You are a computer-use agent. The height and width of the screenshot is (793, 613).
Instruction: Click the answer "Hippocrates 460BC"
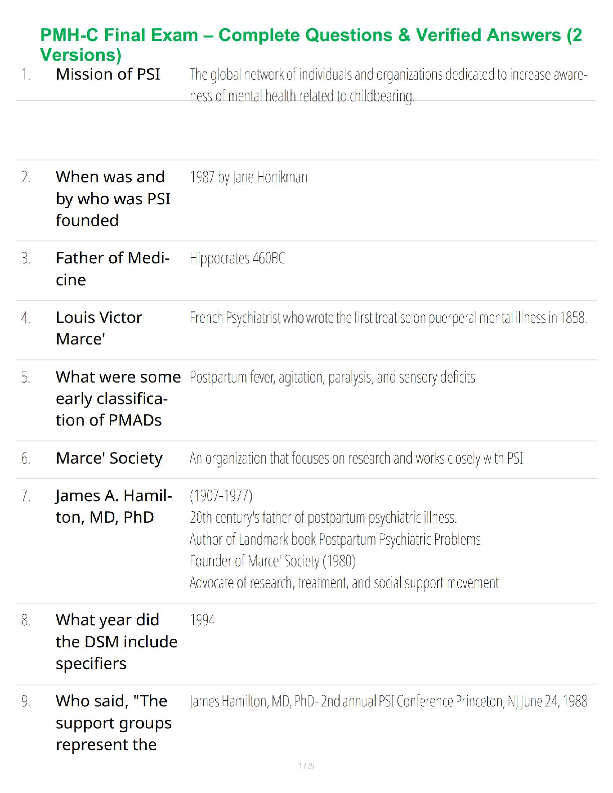click(x=237, y=258)
